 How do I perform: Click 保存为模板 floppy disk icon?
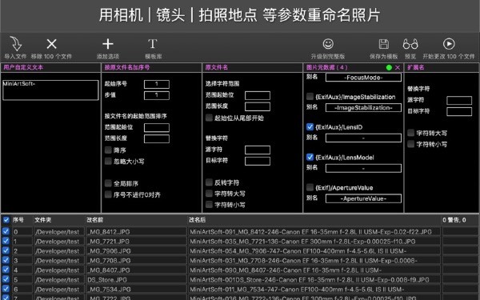[x=383, y=44]
